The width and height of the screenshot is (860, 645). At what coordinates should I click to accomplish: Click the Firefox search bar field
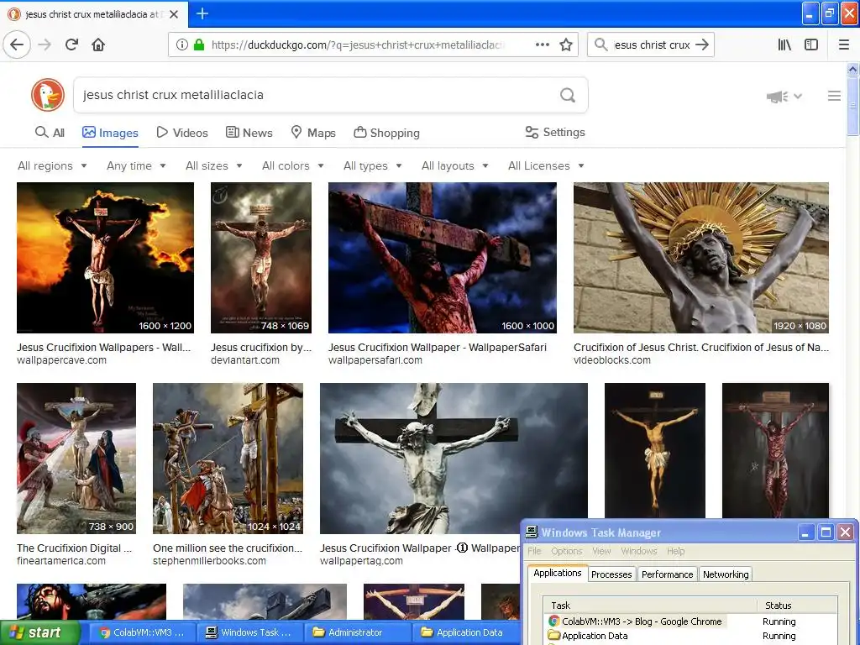tap(651, 45)
